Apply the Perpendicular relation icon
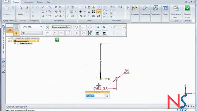The image size is (197, 111). (89, 12)
